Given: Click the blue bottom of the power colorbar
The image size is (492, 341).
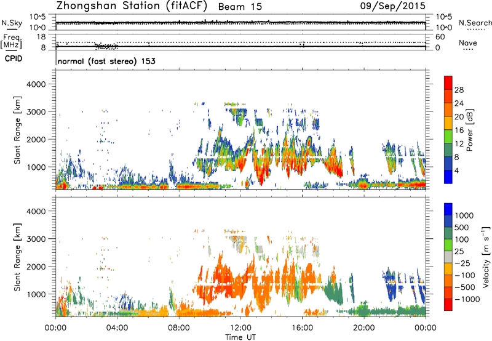Looking at the screenshot, I should pos(448,177).
